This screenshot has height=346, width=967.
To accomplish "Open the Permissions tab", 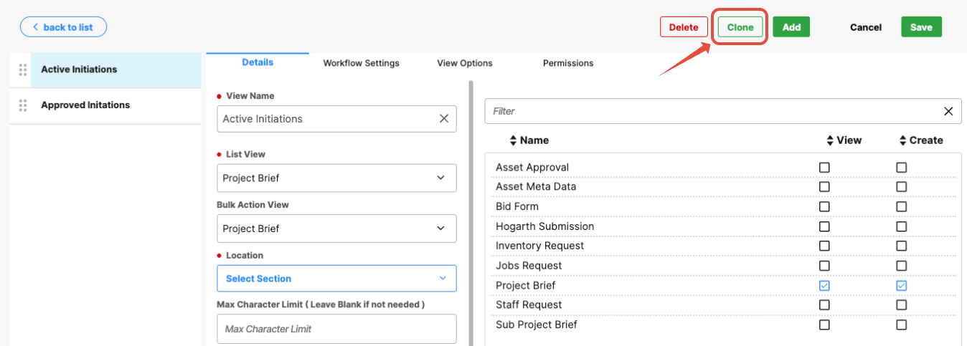I will click(x=568, y=63).
